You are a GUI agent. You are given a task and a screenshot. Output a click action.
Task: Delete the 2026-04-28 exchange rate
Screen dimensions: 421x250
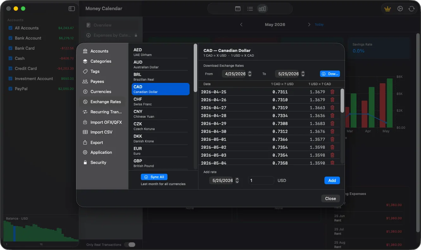332,116
